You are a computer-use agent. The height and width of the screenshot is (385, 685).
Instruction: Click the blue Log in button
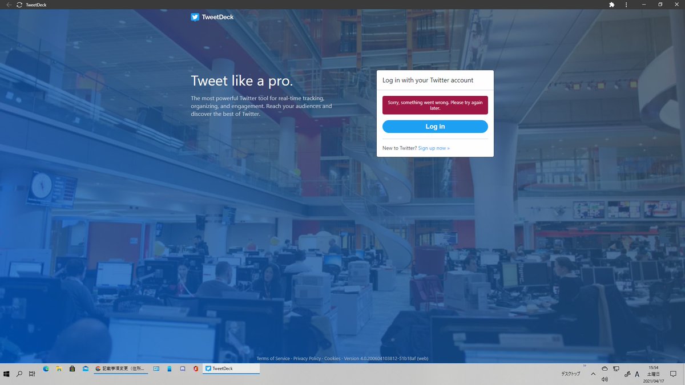(435, 127)
